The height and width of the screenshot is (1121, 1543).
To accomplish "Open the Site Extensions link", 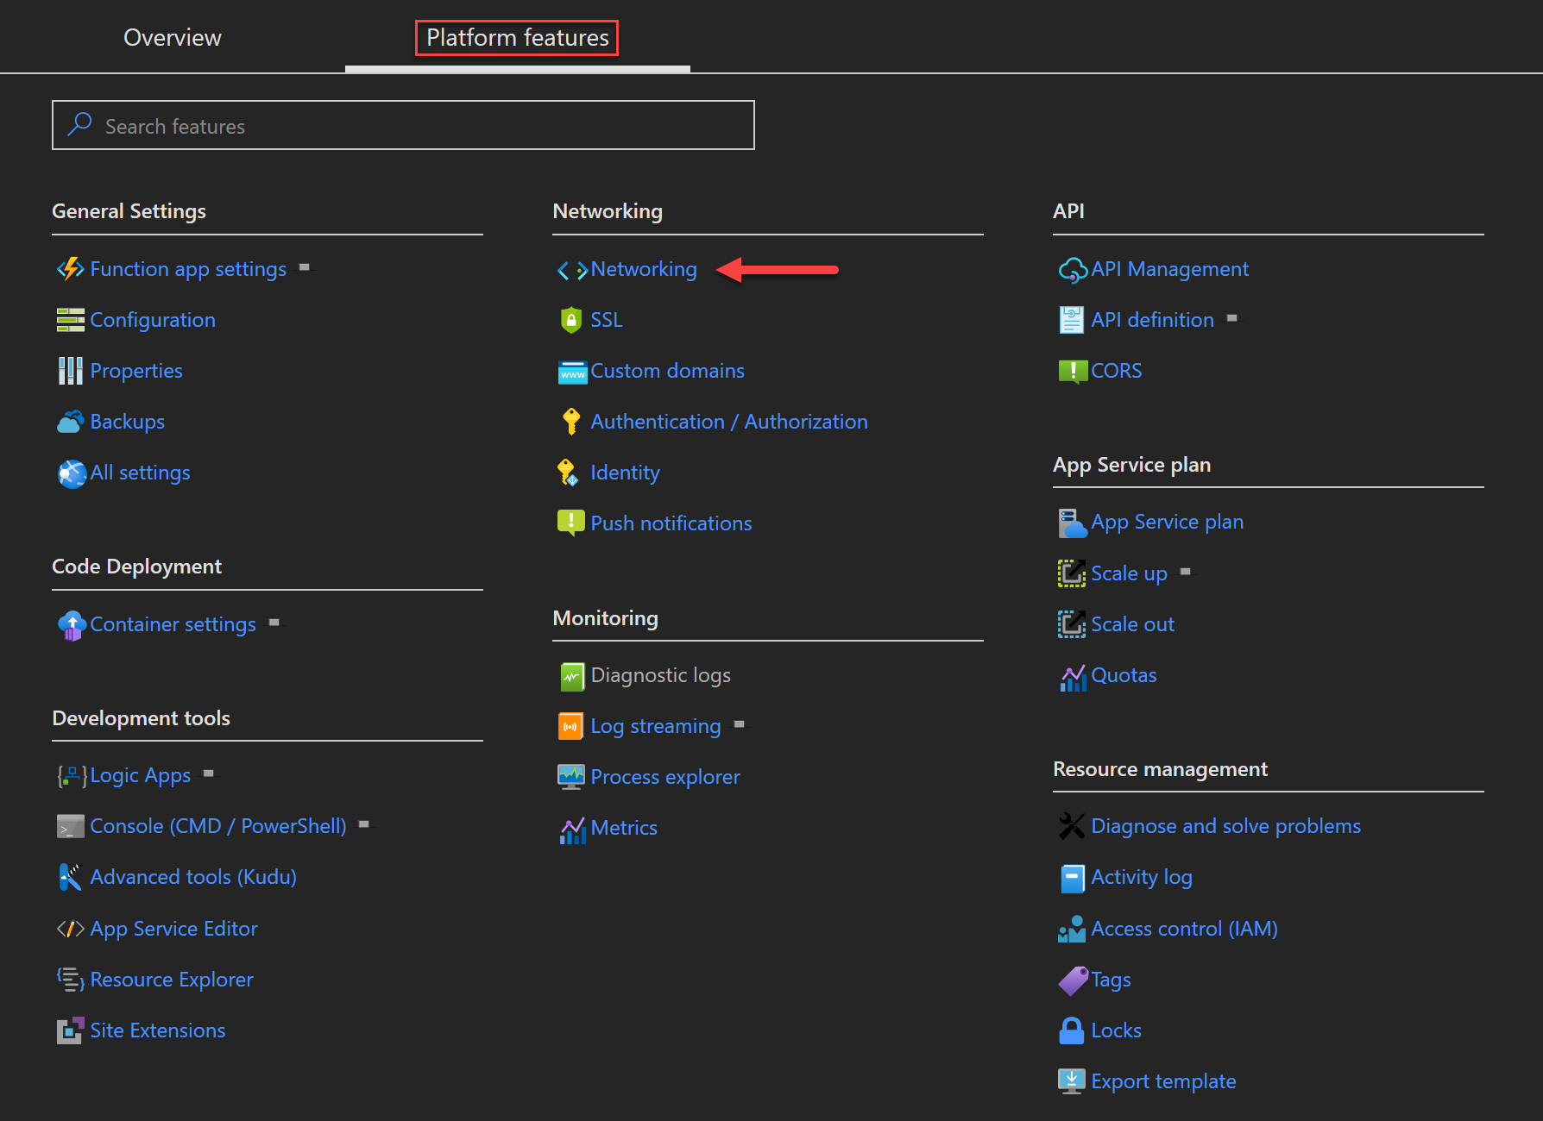I will [x=158, y=1030].
